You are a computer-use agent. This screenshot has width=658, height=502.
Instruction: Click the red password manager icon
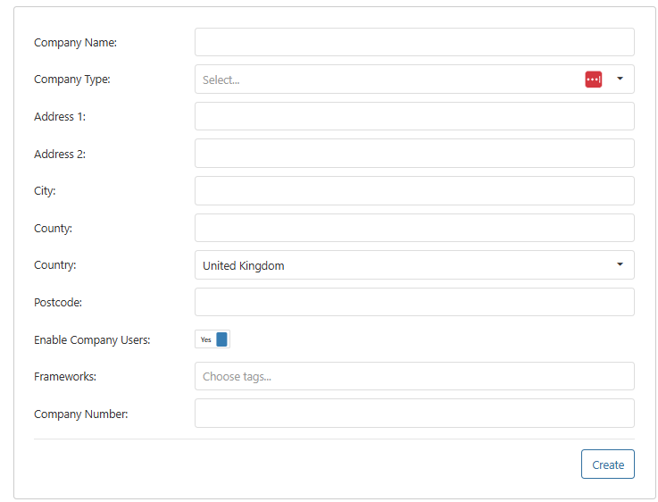[x=594, y=79]
